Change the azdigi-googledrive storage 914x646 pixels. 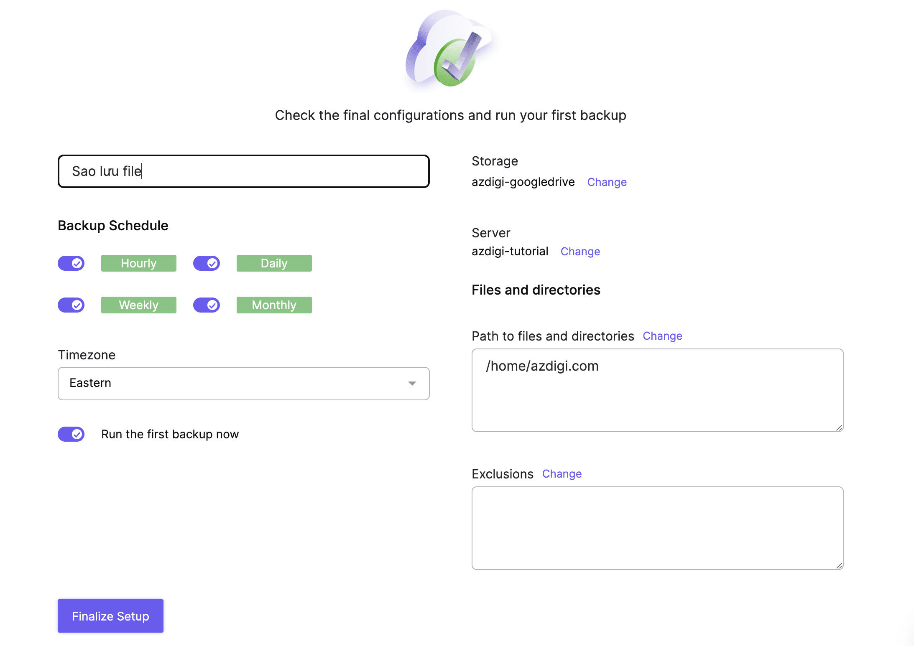click(x=607, y=182)
